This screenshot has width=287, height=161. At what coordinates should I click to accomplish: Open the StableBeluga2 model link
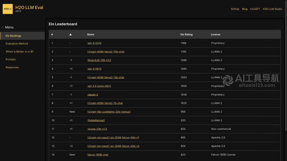point(96,120)
